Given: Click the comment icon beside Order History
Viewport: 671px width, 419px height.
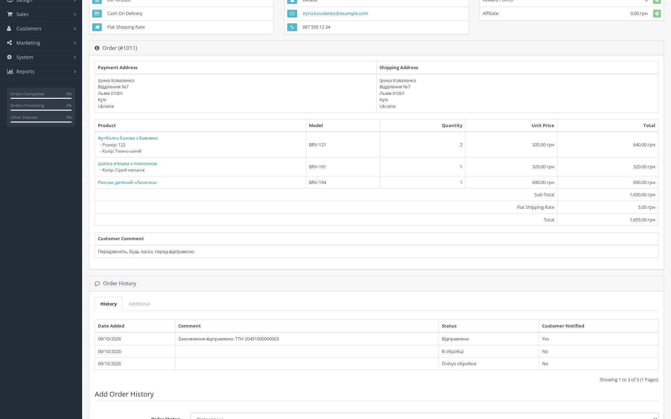Looking at the screenshot, I should pos(98,284).
